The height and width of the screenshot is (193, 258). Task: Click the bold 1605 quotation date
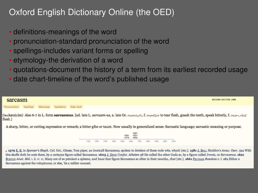click(102, 155)
